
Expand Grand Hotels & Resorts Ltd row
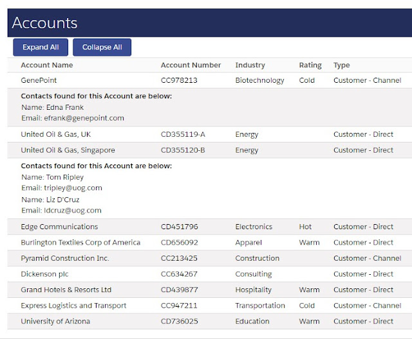coord(210,290)
